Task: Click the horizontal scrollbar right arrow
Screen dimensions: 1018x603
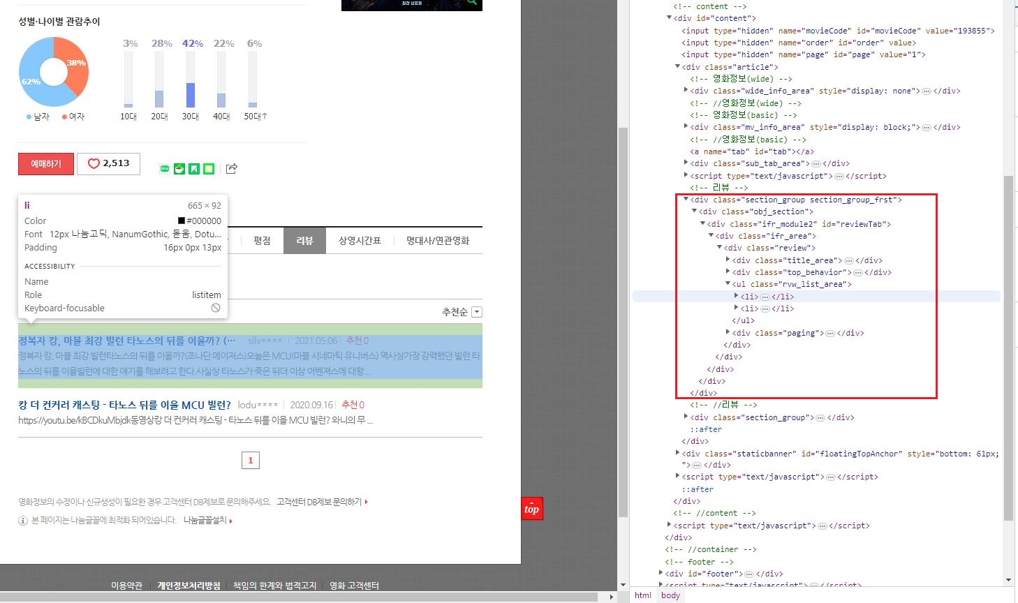Action: (612, 597)
